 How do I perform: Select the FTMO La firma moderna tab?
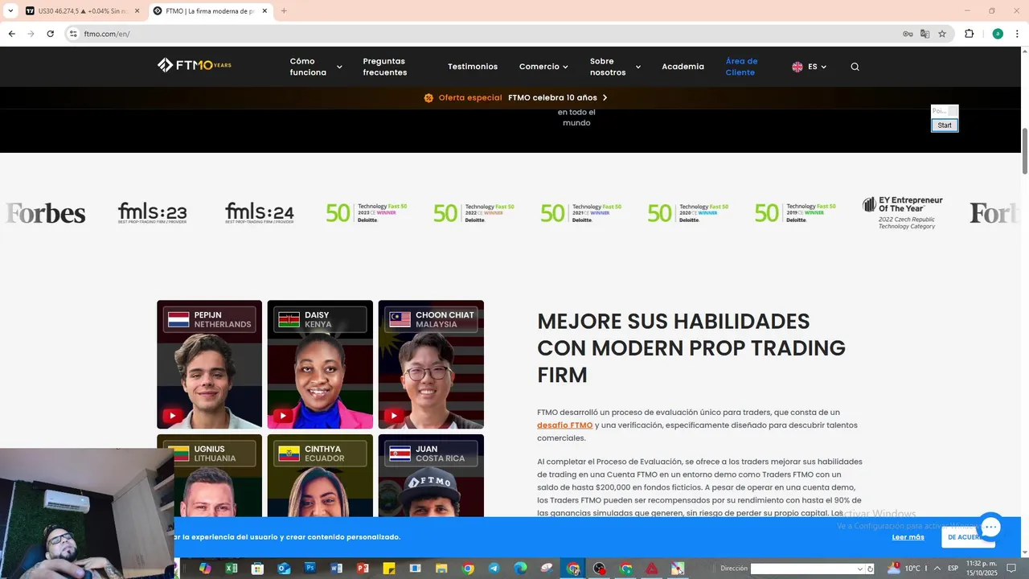point(210,11)
